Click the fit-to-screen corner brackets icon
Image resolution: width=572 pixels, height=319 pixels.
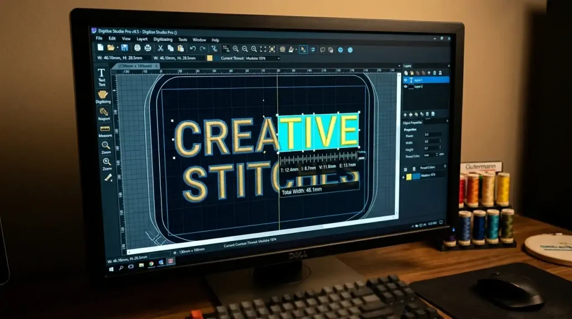point(263,49)
